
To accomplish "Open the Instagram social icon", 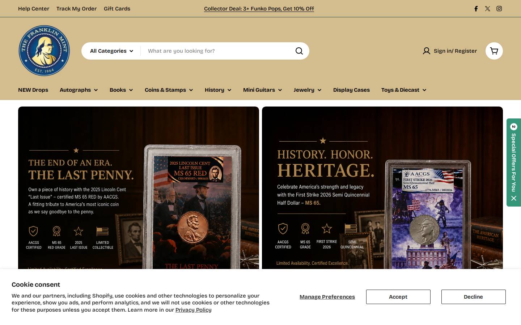I will point(499,9).
